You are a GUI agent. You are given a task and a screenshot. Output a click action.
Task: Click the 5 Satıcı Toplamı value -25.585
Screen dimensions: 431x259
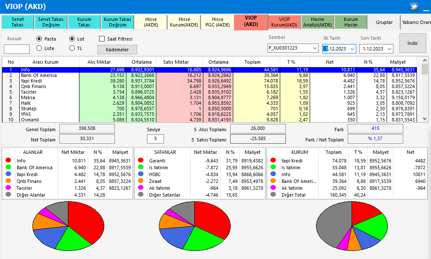click(258, 139)
